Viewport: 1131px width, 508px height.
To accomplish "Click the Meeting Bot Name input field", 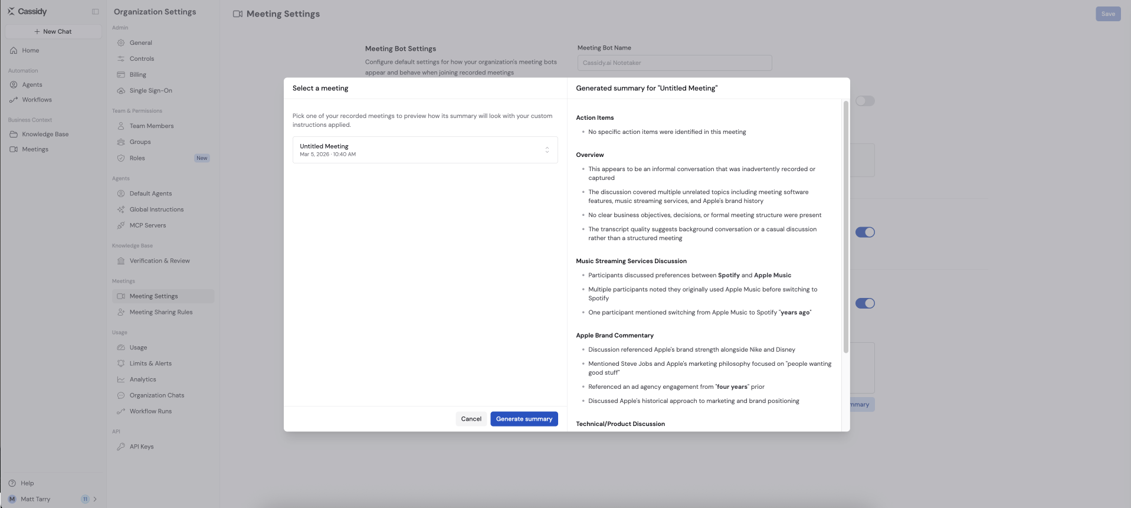I will (x=674, y=63).
